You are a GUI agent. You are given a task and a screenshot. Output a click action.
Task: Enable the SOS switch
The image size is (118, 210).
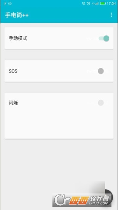(103, 71)
